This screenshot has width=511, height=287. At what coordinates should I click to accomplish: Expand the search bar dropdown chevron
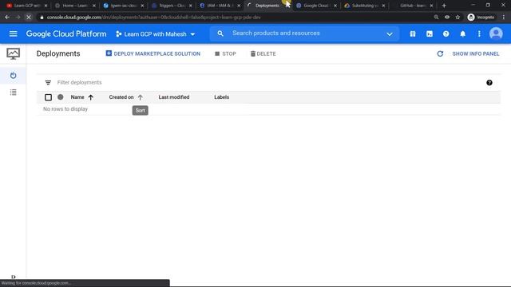(x=390, y=34)
